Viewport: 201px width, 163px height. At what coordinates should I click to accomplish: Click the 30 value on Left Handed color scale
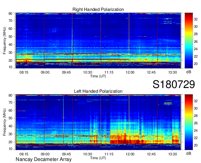tap(196, 108)
